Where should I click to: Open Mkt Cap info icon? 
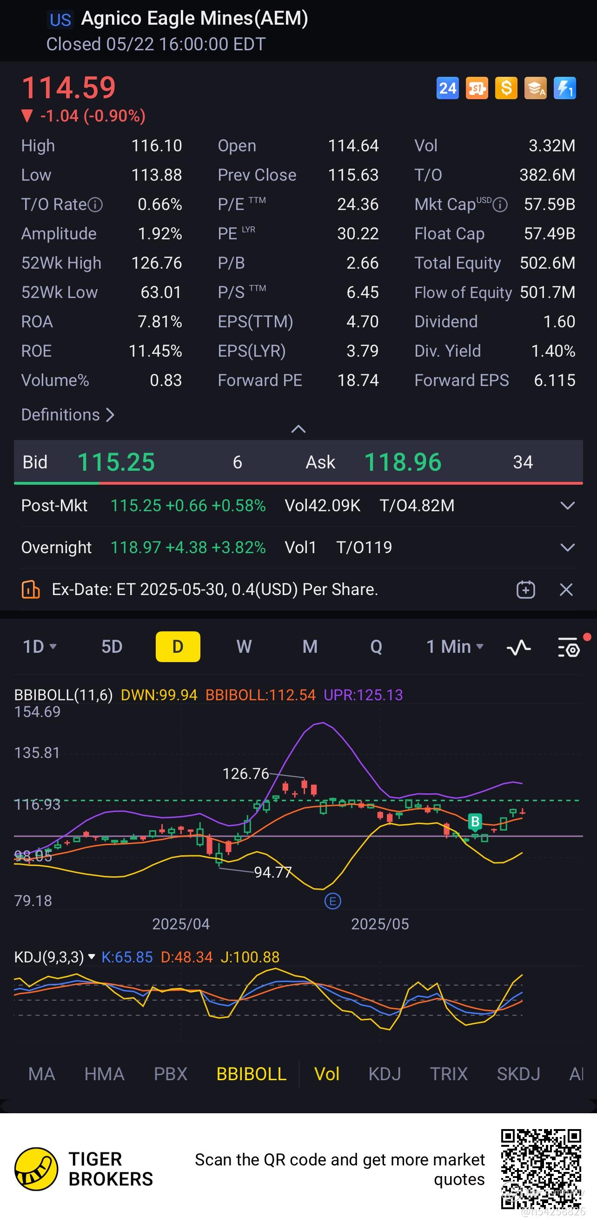pyautogui.click(x=500, y=205)
